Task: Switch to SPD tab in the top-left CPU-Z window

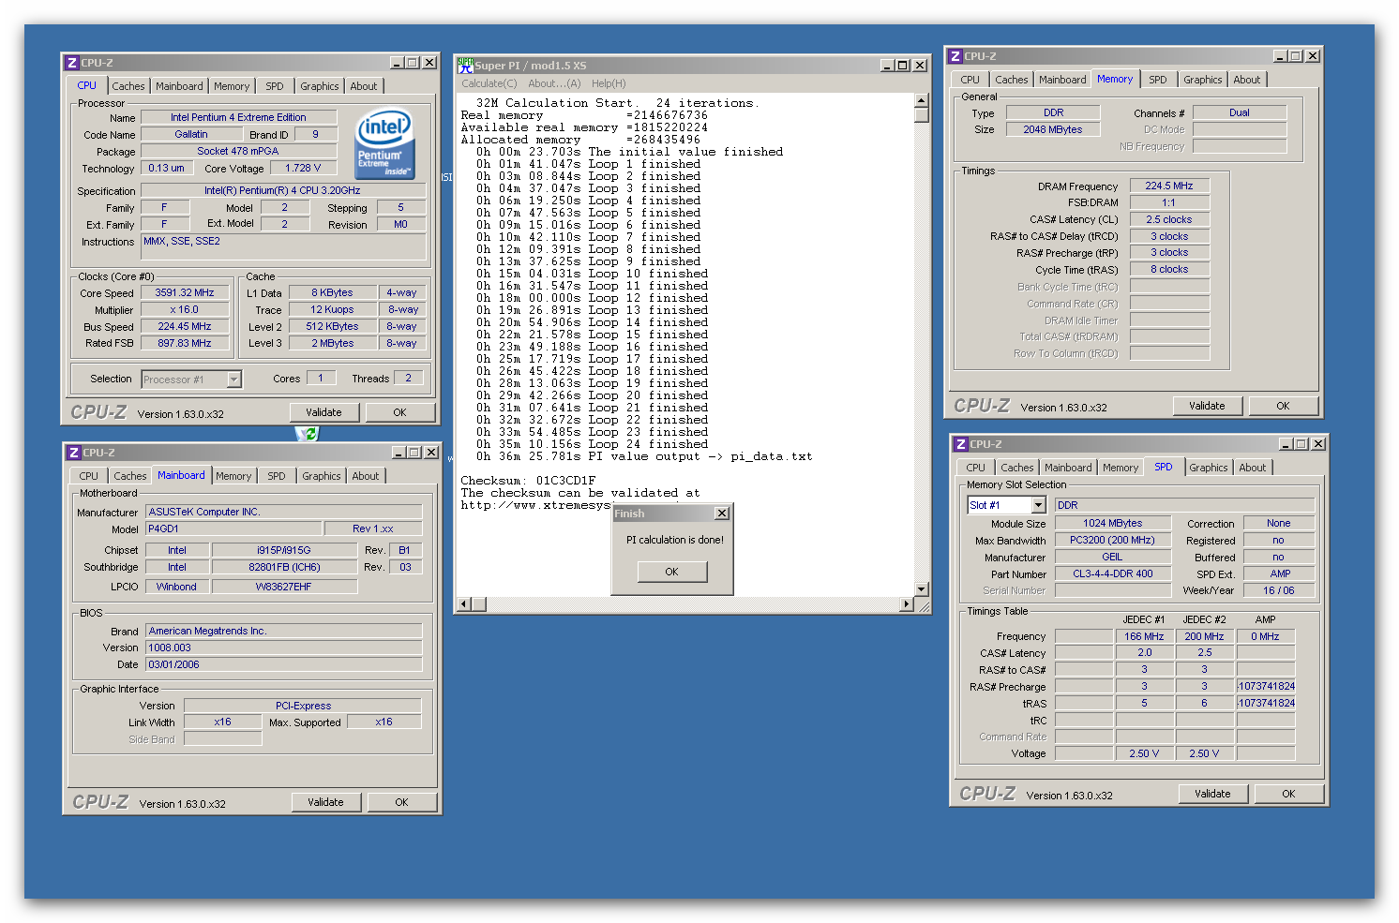Action: pos(275,86)
